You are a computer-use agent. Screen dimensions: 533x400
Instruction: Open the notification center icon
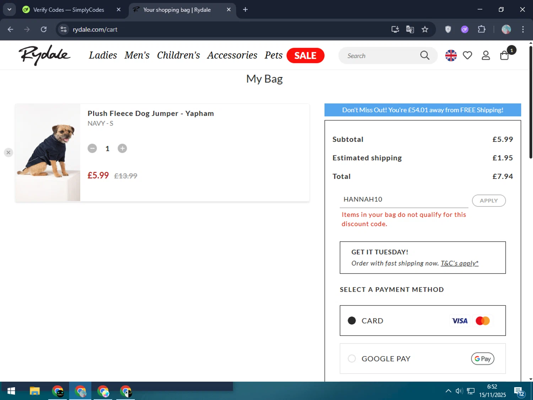(519, 392)
